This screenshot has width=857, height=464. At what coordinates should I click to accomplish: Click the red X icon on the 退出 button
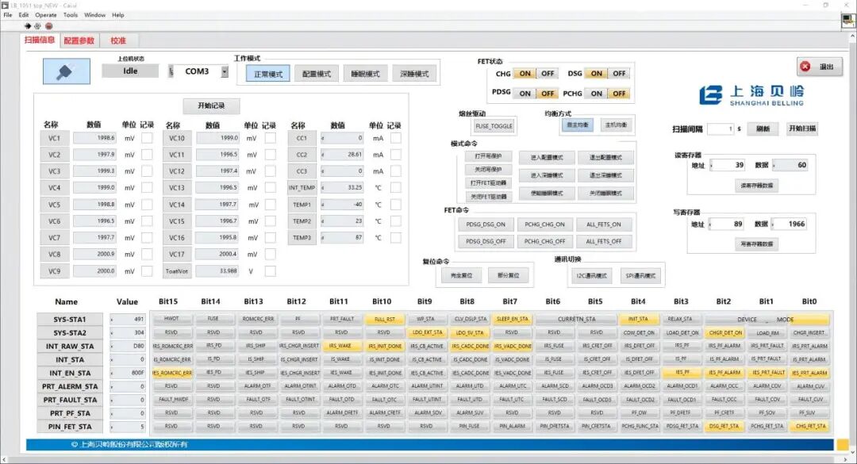[x=805, y=66]
